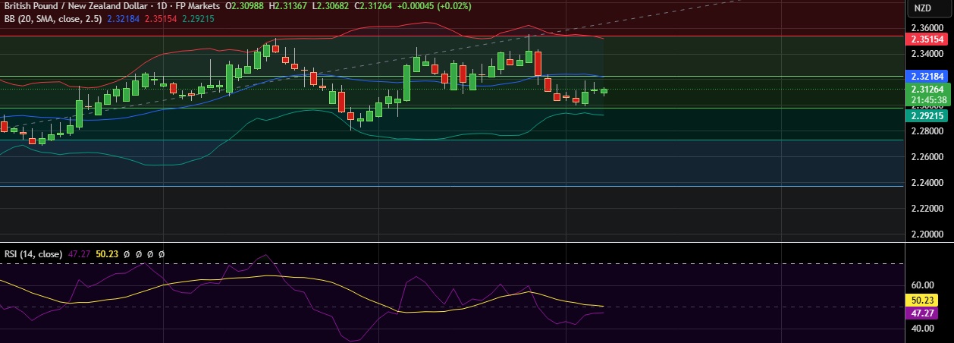Click the blue 2.32184 basis price label
Image resolution: width=954 pixels, height=343 pixels.
coord(927,77)
